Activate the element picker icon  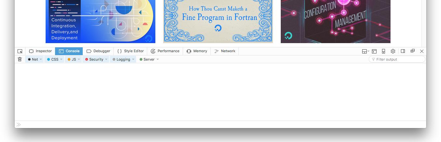20,51
